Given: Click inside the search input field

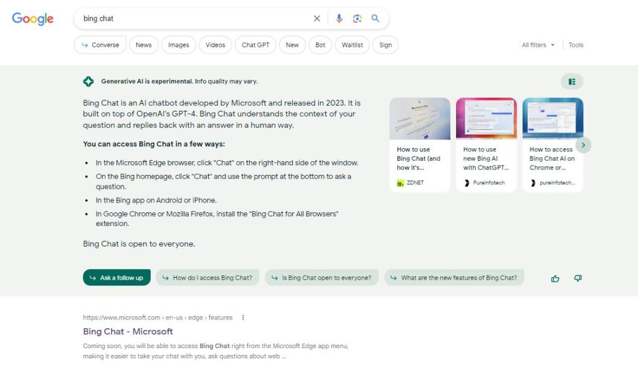Looking at the screenshot, I should coord(193,19).
